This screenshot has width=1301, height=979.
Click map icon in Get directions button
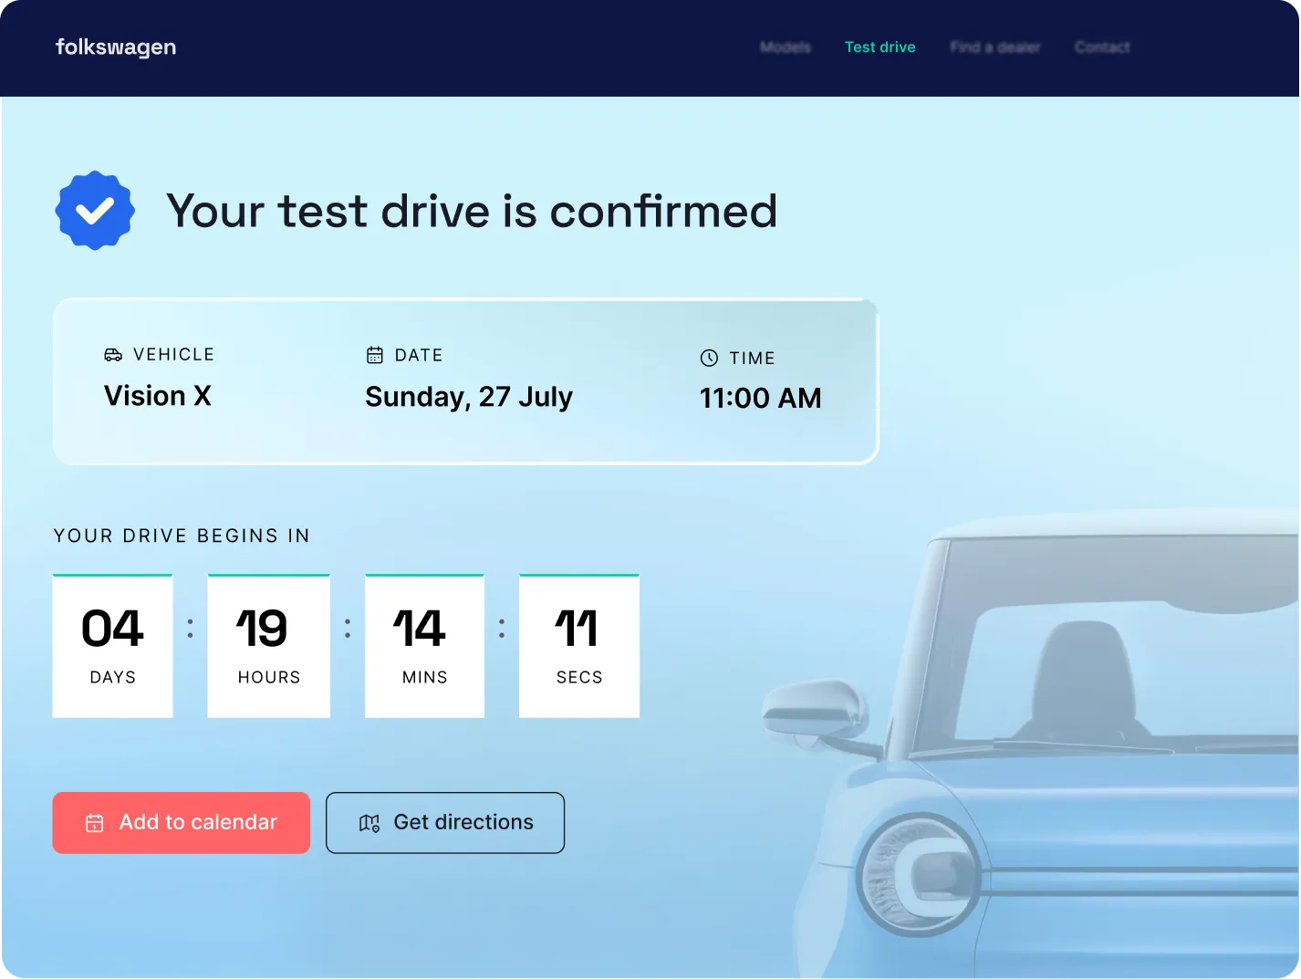click(x=369, y=823)
